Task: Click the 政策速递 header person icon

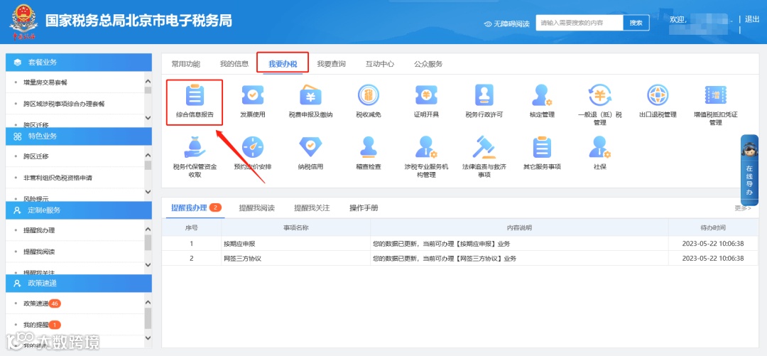Action: [18, 284]
